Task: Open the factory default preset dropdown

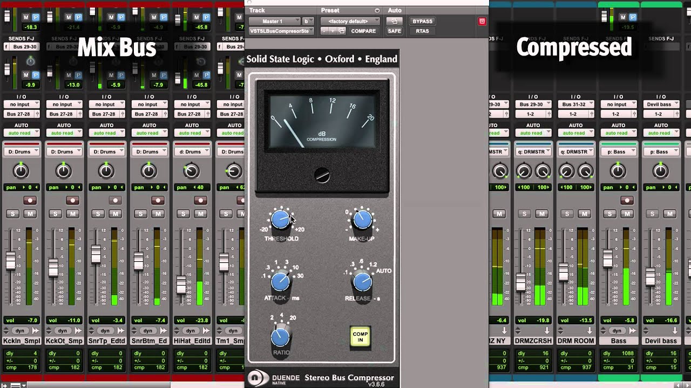Action: coord(349,22)
